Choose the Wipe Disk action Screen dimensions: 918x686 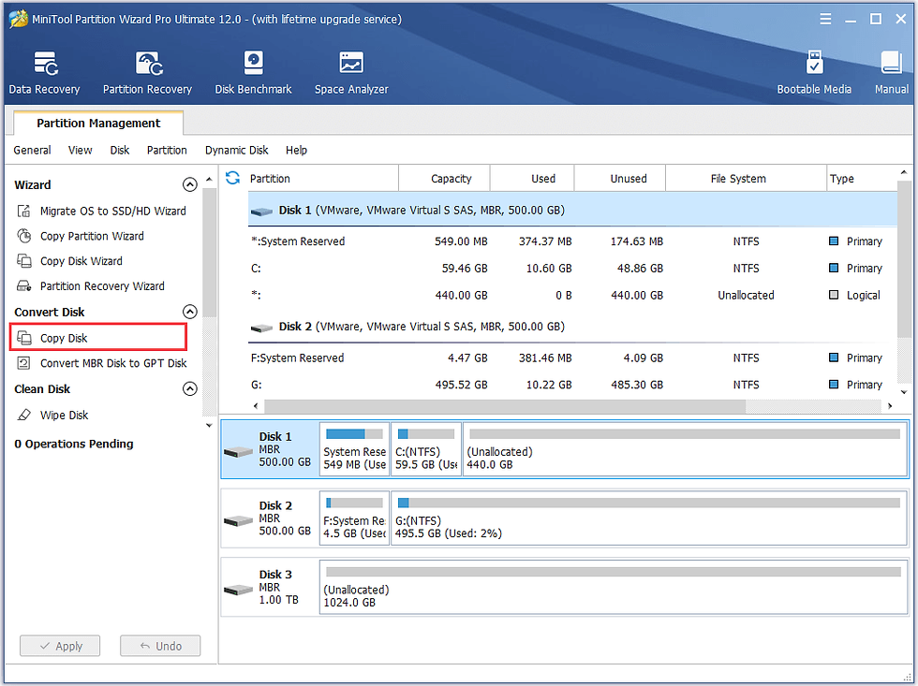(65, 415)
